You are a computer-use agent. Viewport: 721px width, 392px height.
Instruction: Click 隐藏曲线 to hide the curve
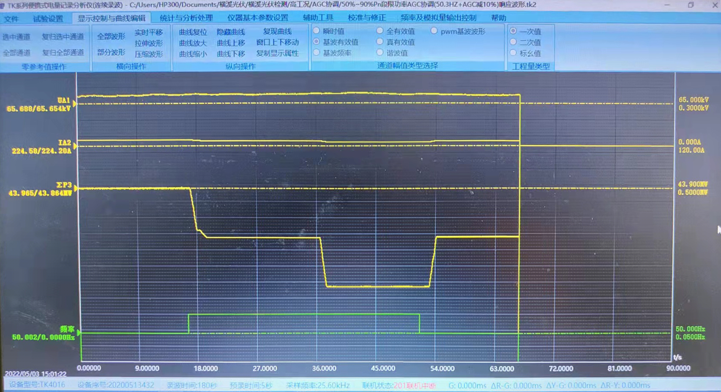pos(231,32)
